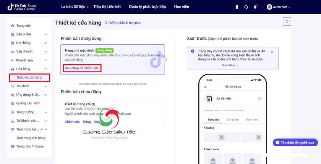Expand the Tài chính sidebar section
Image resolution: width=321 pixels, height=164 pixels.
pos(45,86)
